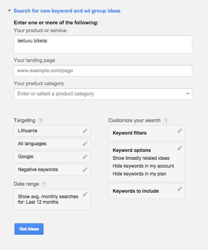
Task: Click the Show avg. monthly searches box
Action: click(x=52, y=199)
